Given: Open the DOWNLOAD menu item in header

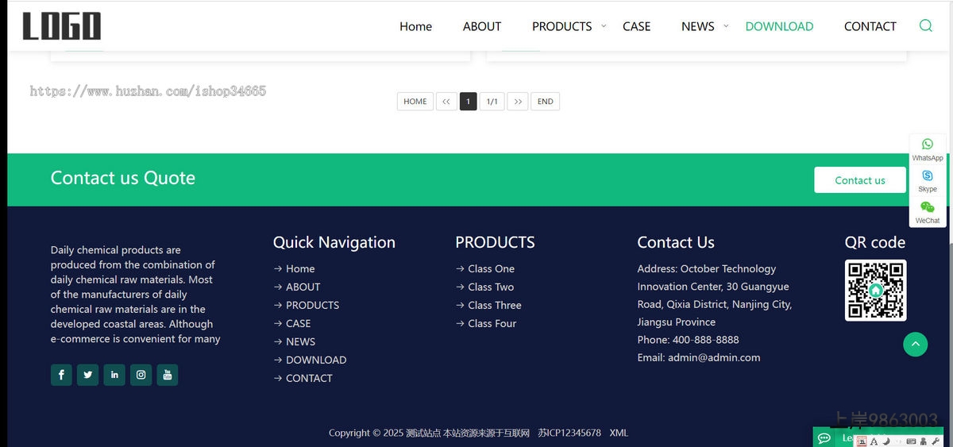Looking at the screenshot, I should click(779, 26).
